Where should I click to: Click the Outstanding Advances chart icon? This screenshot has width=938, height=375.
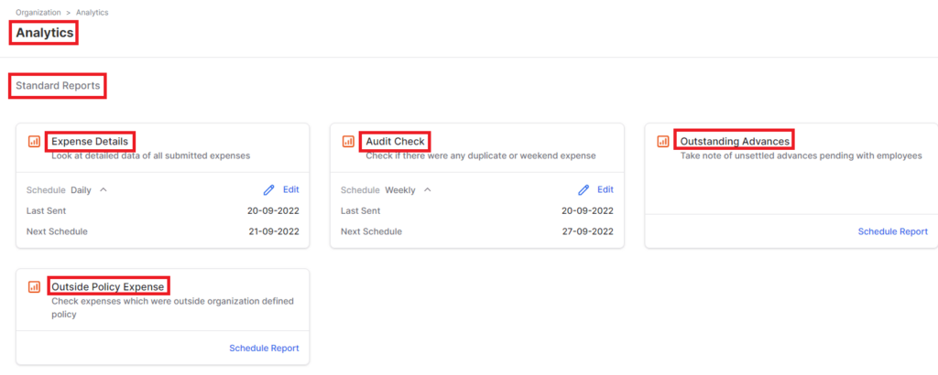663,142
